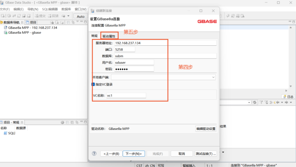Open the SQL编辑器 menu

coord(50,9)
